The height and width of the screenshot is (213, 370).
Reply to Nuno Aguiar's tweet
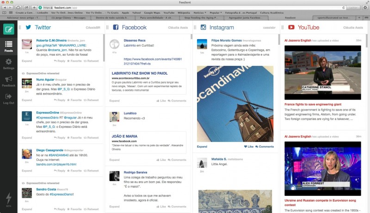(x=59, y=100)
